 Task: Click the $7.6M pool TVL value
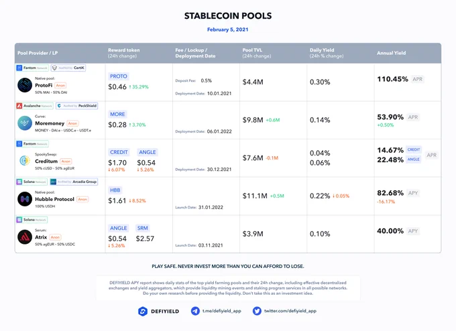(x=253, y=158)
